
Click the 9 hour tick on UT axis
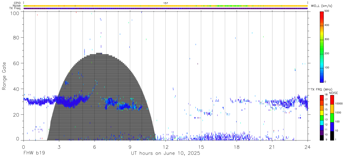click(130, 147)
